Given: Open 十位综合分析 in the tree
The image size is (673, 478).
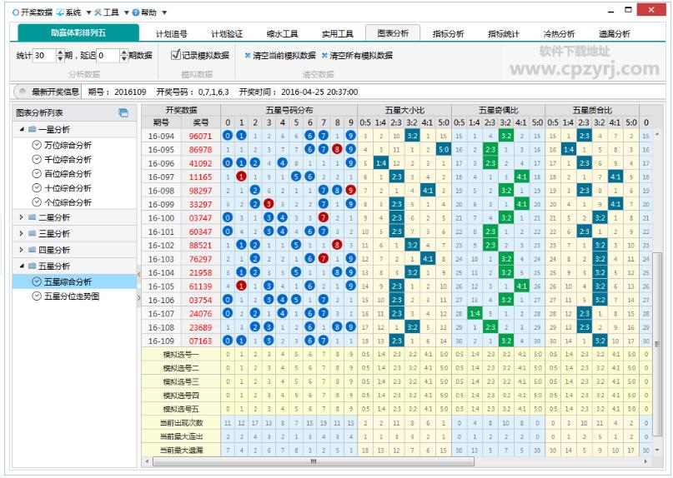Looking at the screenshot, I should coord(68,187).
